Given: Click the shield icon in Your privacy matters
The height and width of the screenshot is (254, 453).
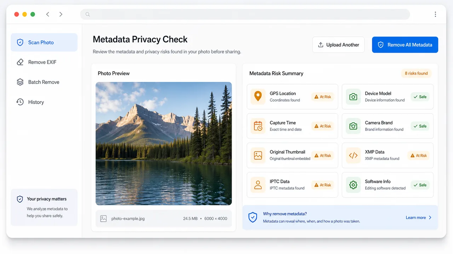Looking at the screenshot, I should [20, 199].
